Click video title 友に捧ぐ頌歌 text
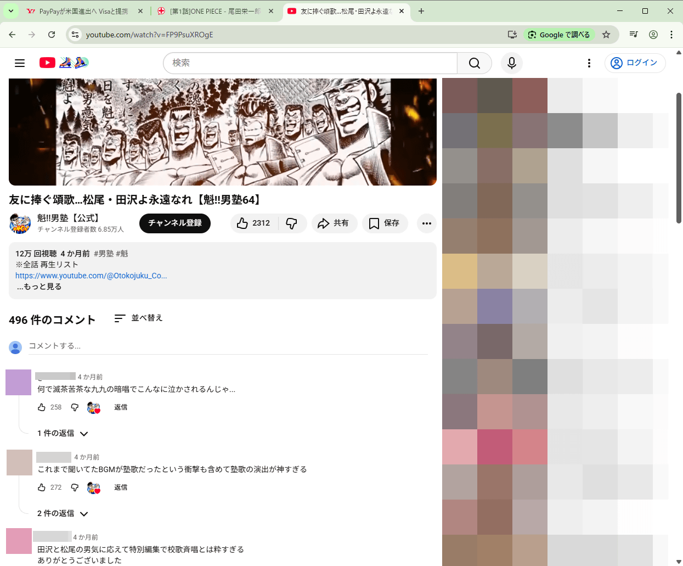Viewport: 683px width, 566px height. 136,200
